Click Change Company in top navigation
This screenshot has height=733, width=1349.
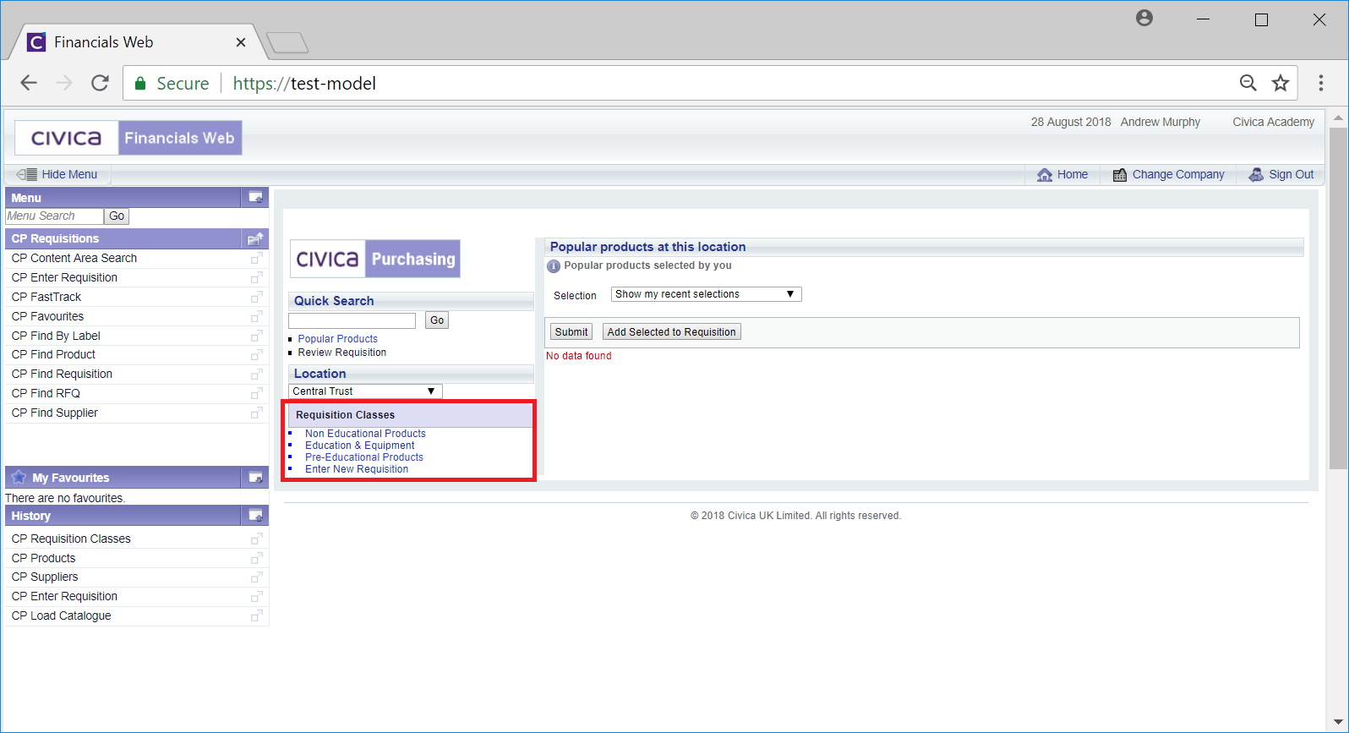[x=1169, y=174]
